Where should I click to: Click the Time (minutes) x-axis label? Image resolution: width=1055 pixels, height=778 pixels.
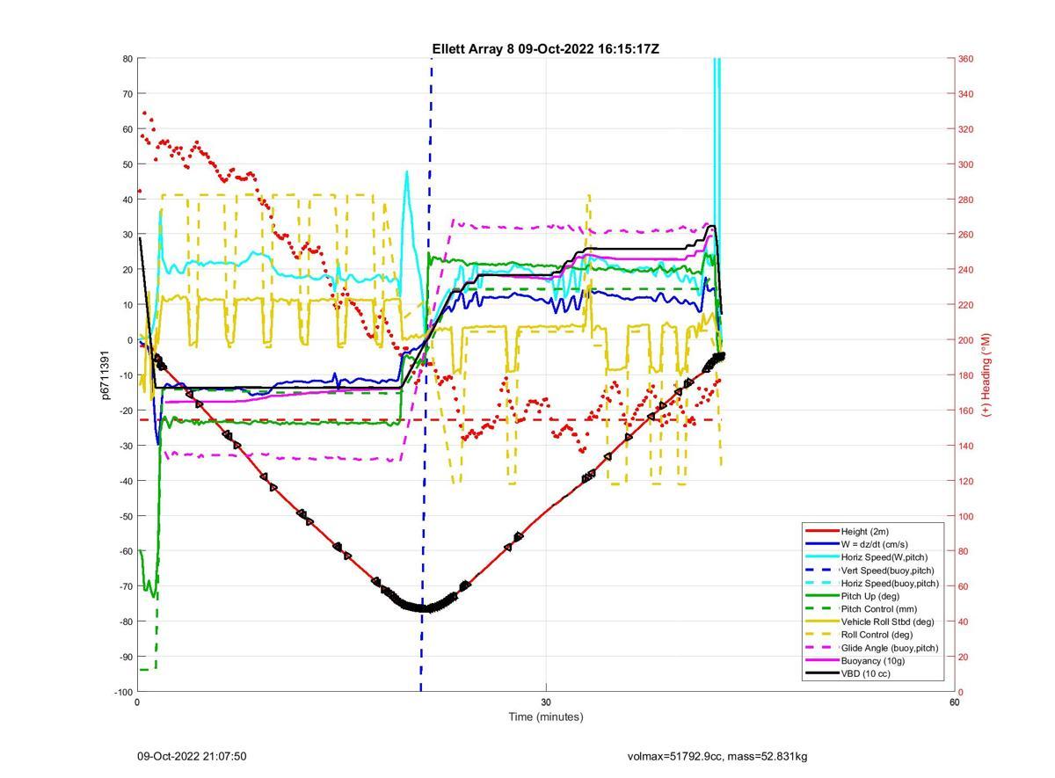point(545,716)
